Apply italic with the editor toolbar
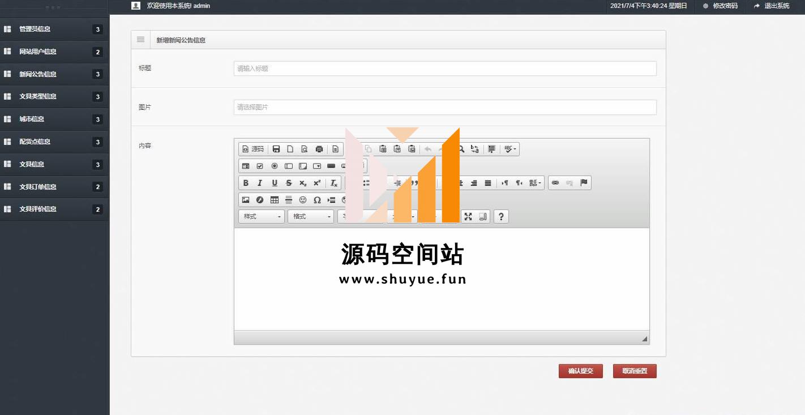805x415 pixels. (x=260, y=183)
